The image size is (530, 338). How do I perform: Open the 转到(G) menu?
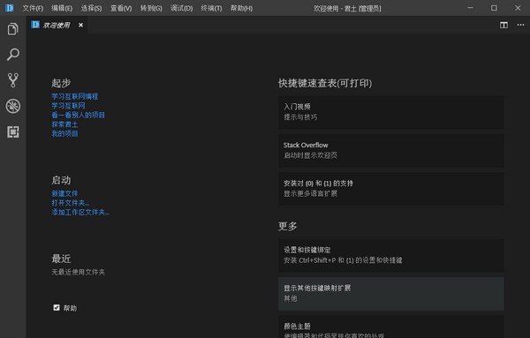[x=151, y=8]
